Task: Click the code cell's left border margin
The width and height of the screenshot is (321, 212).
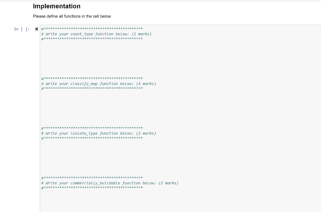Action: point(40,109)
